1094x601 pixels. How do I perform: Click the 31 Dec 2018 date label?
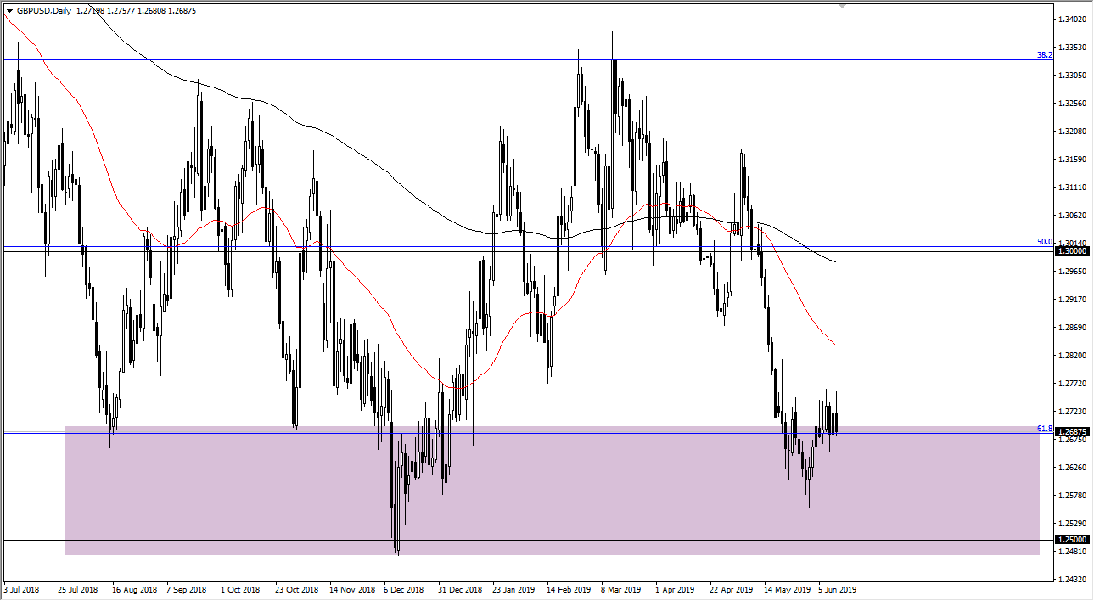click(x=458, y=589)
